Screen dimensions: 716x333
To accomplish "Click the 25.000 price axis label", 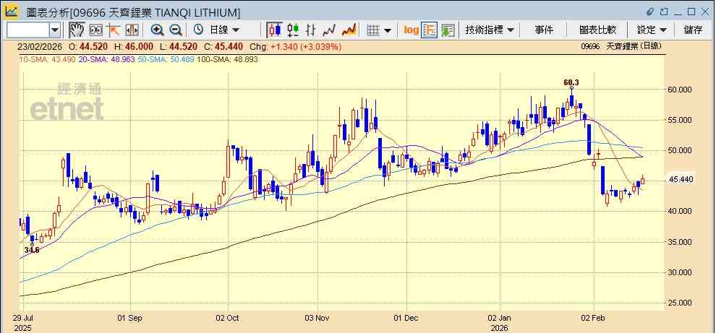I will [x=681, y=303].
